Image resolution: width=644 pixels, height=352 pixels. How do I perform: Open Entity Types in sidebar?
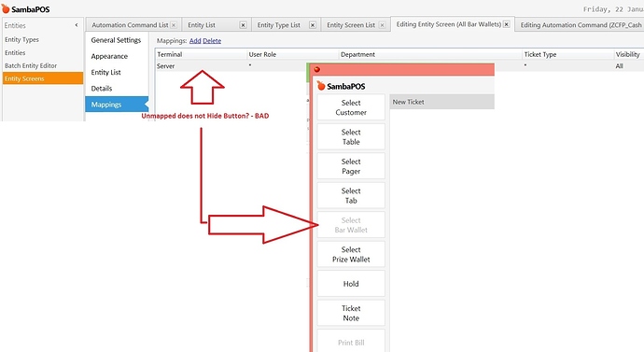pos(21,39)
